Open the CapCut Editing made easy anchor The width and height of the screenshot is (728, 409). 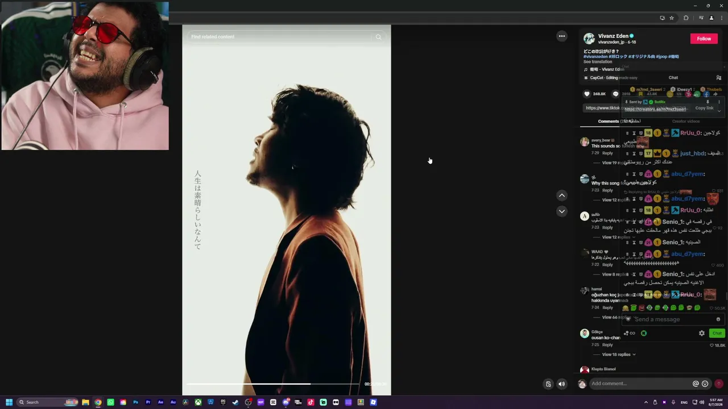[610, 78]
